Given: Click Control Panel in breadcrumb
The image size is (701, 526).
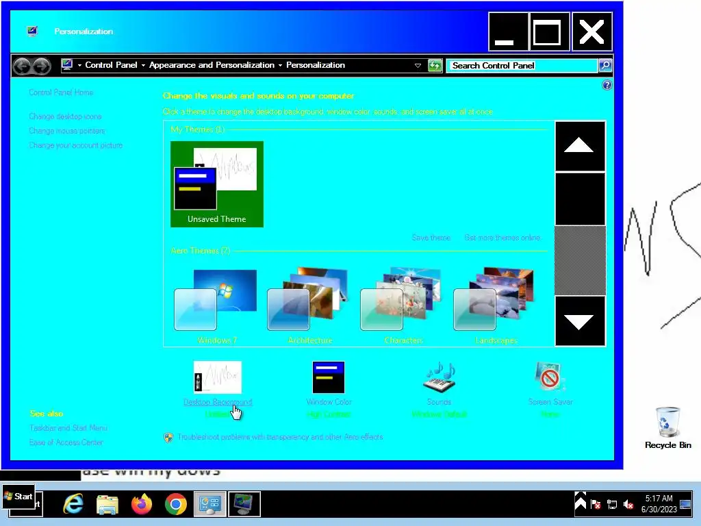Looking at the screenshot, I should tap(111, 65).
